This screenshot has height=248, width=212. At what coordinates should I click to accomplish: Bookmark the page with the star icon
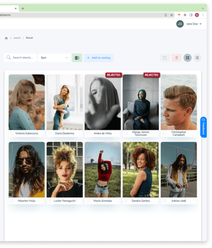172,15
